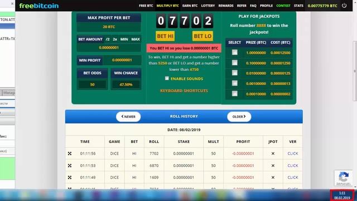This screenshot has width=357, height=201.
Task: Select the 0.01000000 BTC jackpot checkbox
Action: pyautogui.click(x=234, y=73)
